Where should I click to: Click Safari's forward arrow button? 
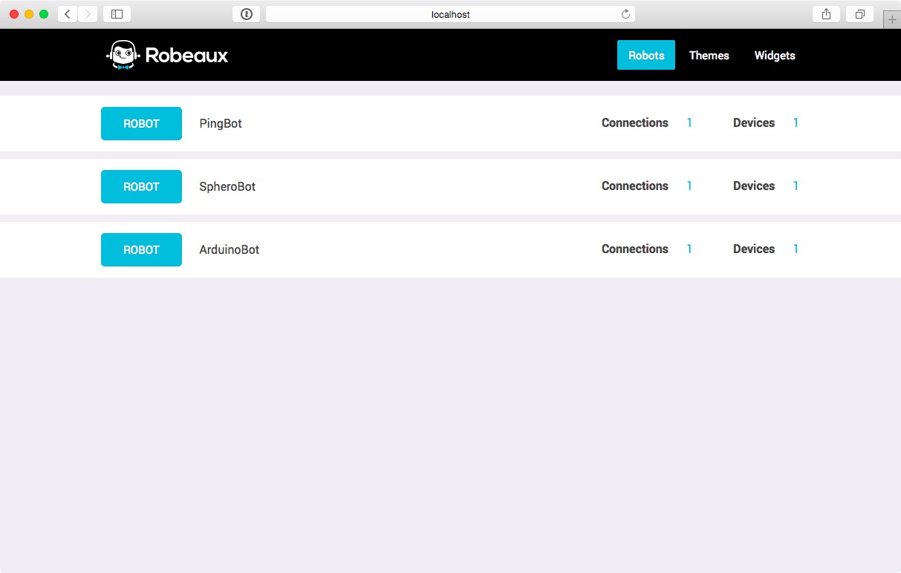tap(88, 14)
